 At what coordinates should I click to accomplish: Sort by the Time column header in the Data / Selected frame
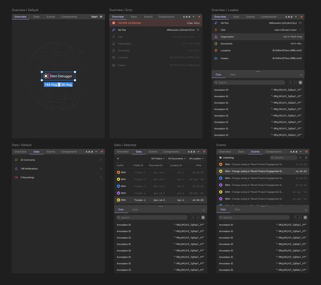coord(199,165)
